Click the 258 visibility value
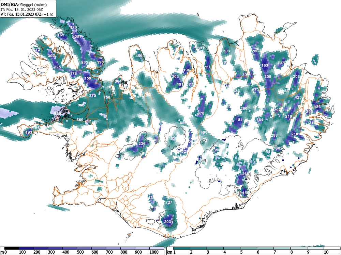Viewport: 341px width, 255px height. click(268, 76)
